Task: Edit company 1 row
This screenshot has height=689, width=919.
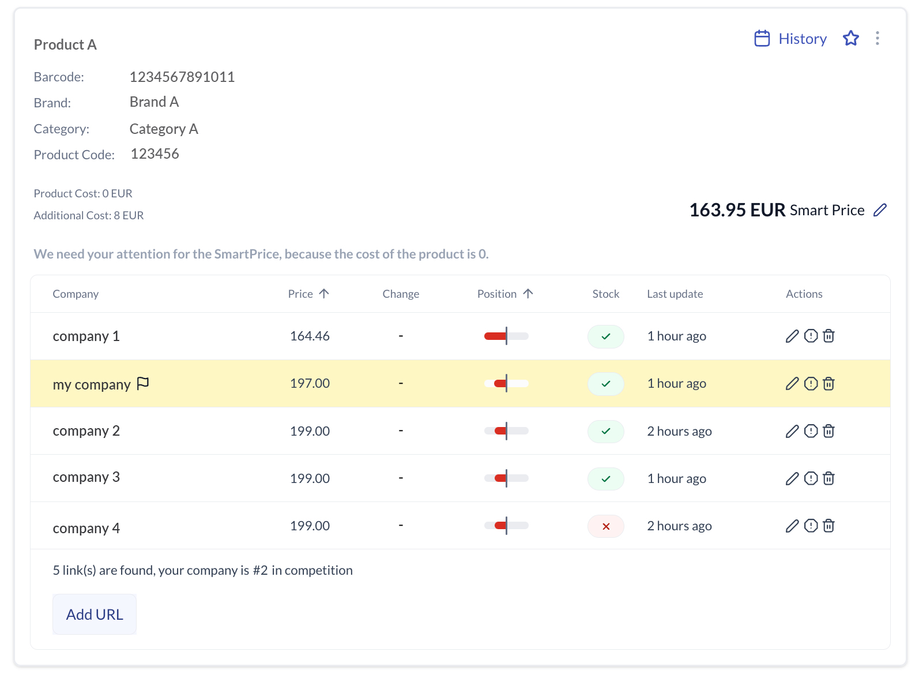Action: point(792,336)
